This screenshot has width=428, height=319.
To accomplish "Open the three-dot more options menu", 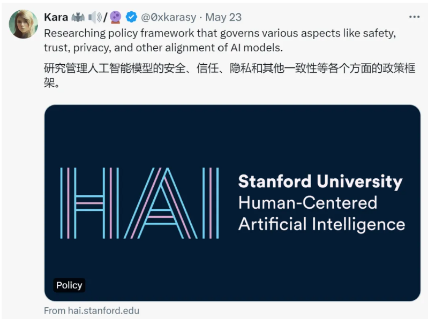I will tap(414, 17).
